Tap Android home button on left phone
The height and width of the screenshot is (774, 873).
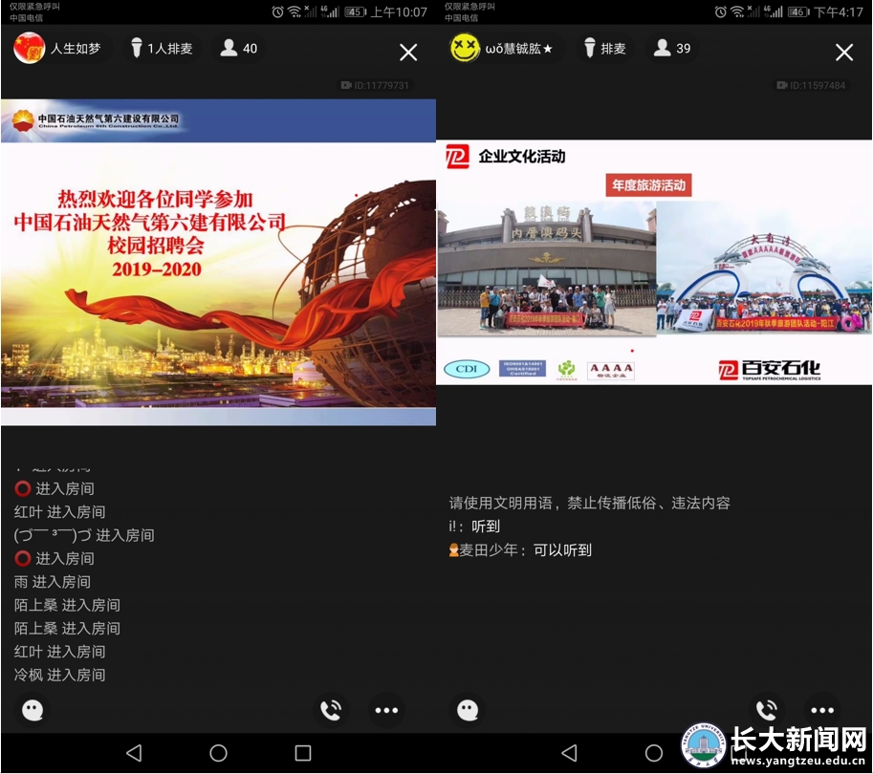pyautogui.click(x=218, y=753)
